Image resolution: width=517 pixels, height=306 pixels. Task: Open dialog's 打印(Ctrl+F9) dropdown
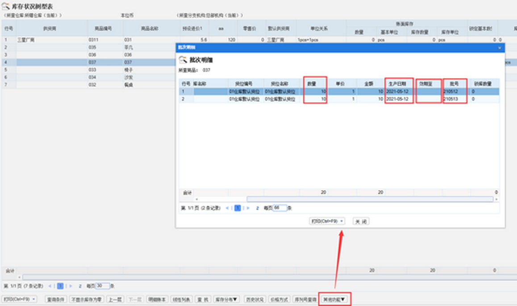[x=327, y=221]
